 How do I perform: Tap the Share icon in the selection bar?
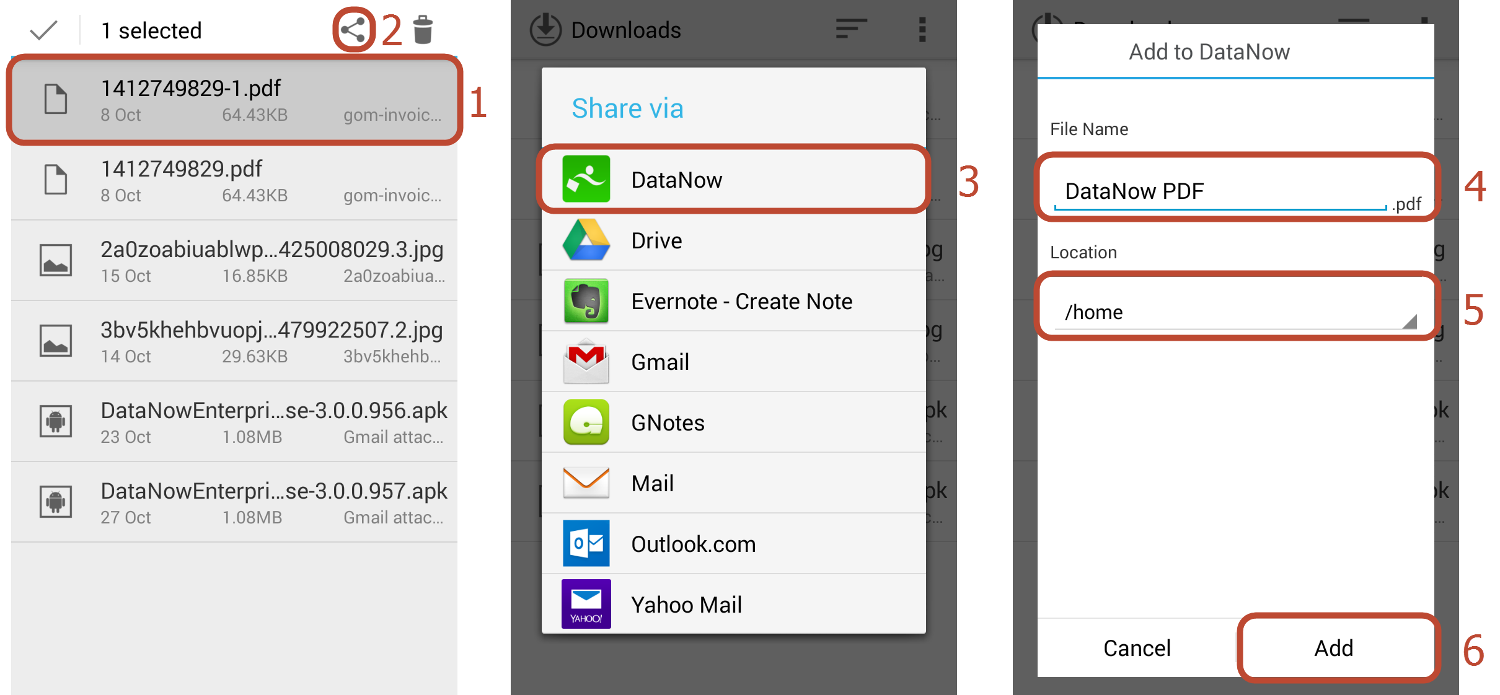(353, 30)
